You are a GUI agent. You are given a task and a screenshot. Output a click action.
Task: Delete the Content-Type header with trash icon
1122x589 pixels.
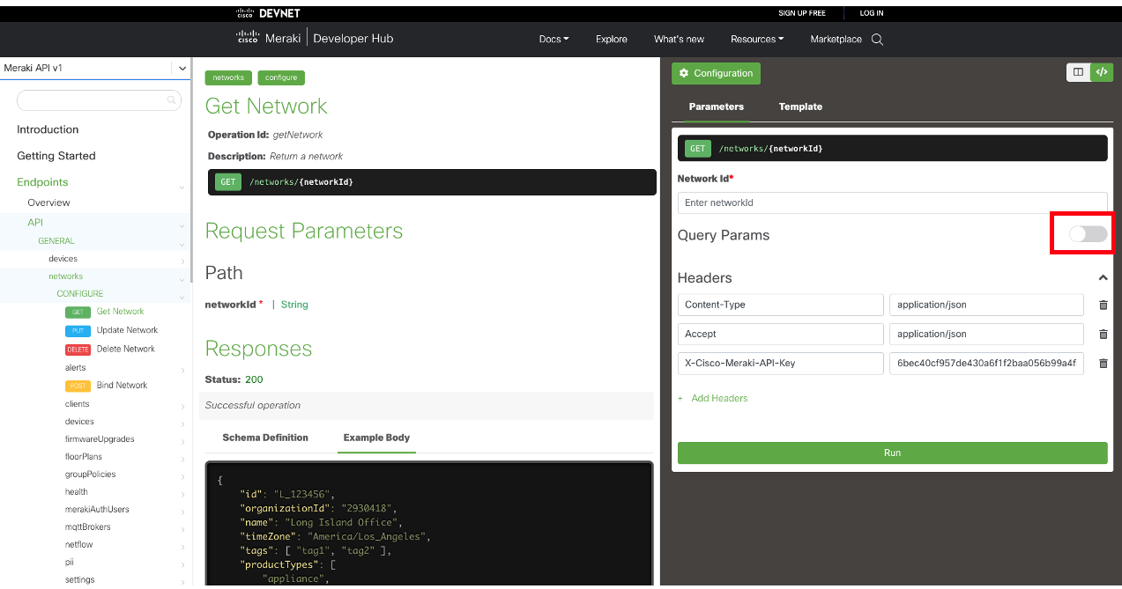(1103, 305)
